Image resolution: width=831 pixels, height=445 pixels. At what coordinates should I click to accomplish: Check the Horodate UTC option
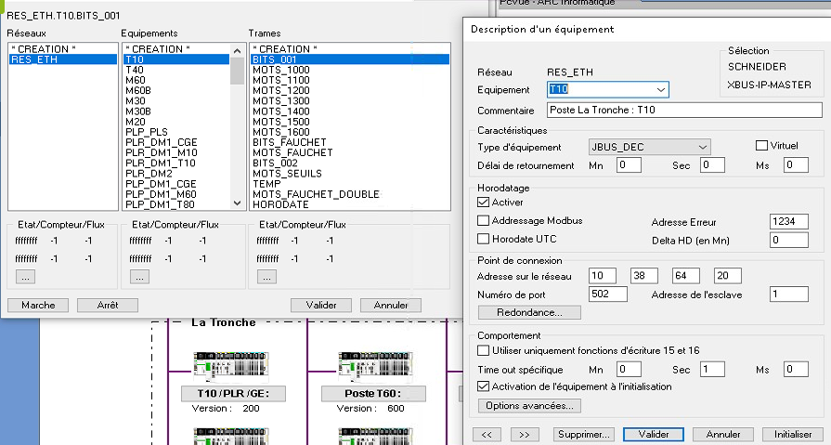coord(484,239)
